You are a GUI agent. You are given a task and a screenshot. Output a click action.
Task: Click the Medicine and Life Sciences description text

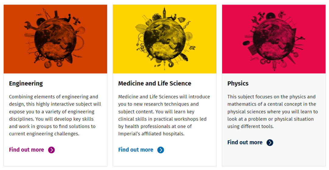coord(164,115)
